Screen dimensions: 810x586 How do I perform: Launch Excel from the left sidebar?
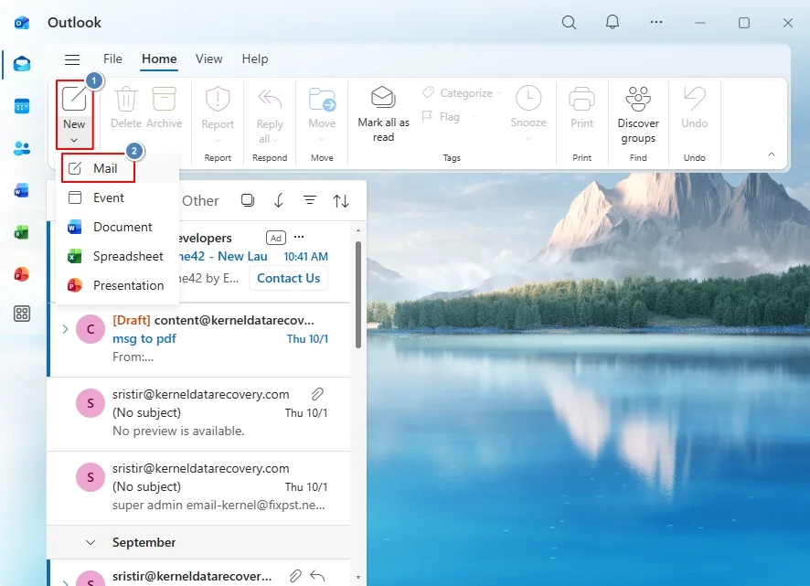[x=22, y=232]
